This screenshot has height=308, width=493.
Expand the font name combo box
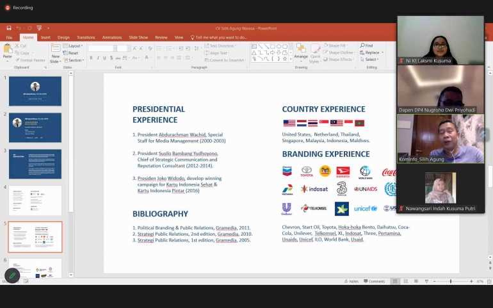pos(115,49)
